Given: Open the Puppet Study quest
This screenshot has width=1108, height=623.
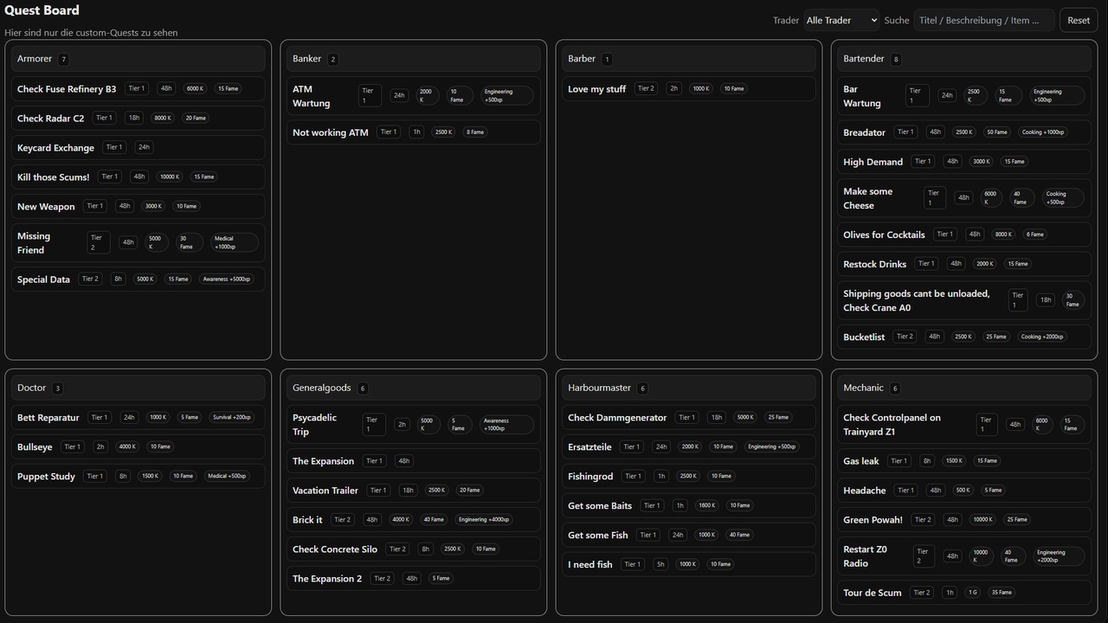Looking at the screenshot, I should coord(46,477).
